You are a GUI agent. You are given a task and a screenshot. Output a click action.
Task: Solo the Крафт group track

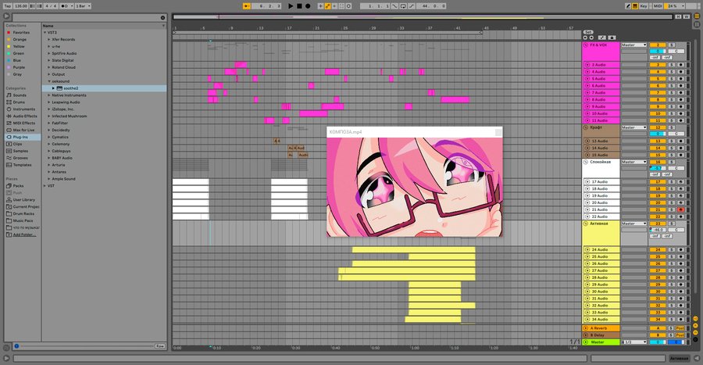(672, 127)
